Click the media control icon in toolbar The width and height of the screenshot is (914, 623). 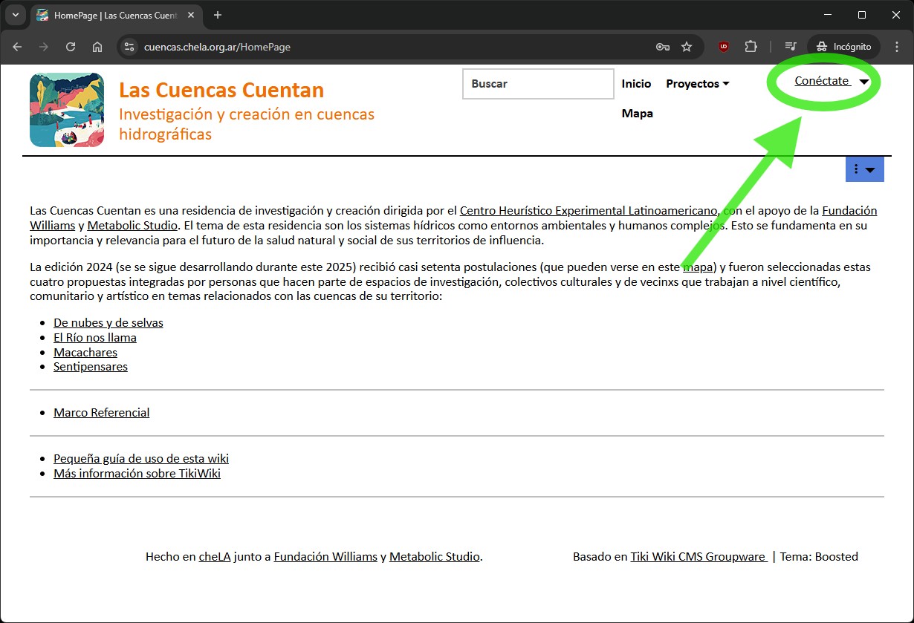point(791,47)
